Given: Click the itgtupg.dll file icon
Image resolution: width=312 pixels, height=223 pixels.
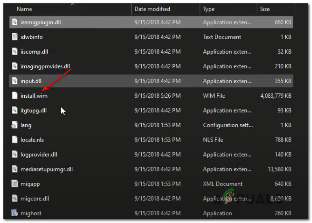Looking at the screenshot, I should [x=15, y=110].
